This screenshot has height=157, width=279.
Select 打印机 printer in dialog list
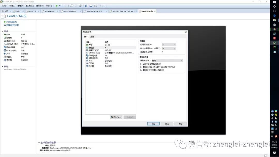(110, 63)
